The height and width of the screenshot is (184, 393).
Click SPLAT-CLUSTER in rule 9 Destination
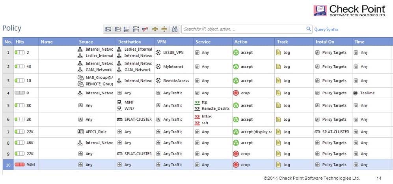coord(138,154)
